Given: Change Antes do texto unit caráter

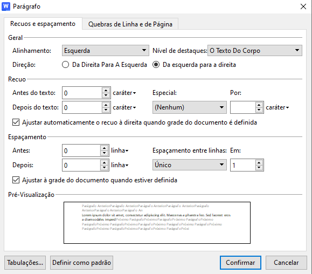Looking at the screenshot, I should tap(124, 93).
